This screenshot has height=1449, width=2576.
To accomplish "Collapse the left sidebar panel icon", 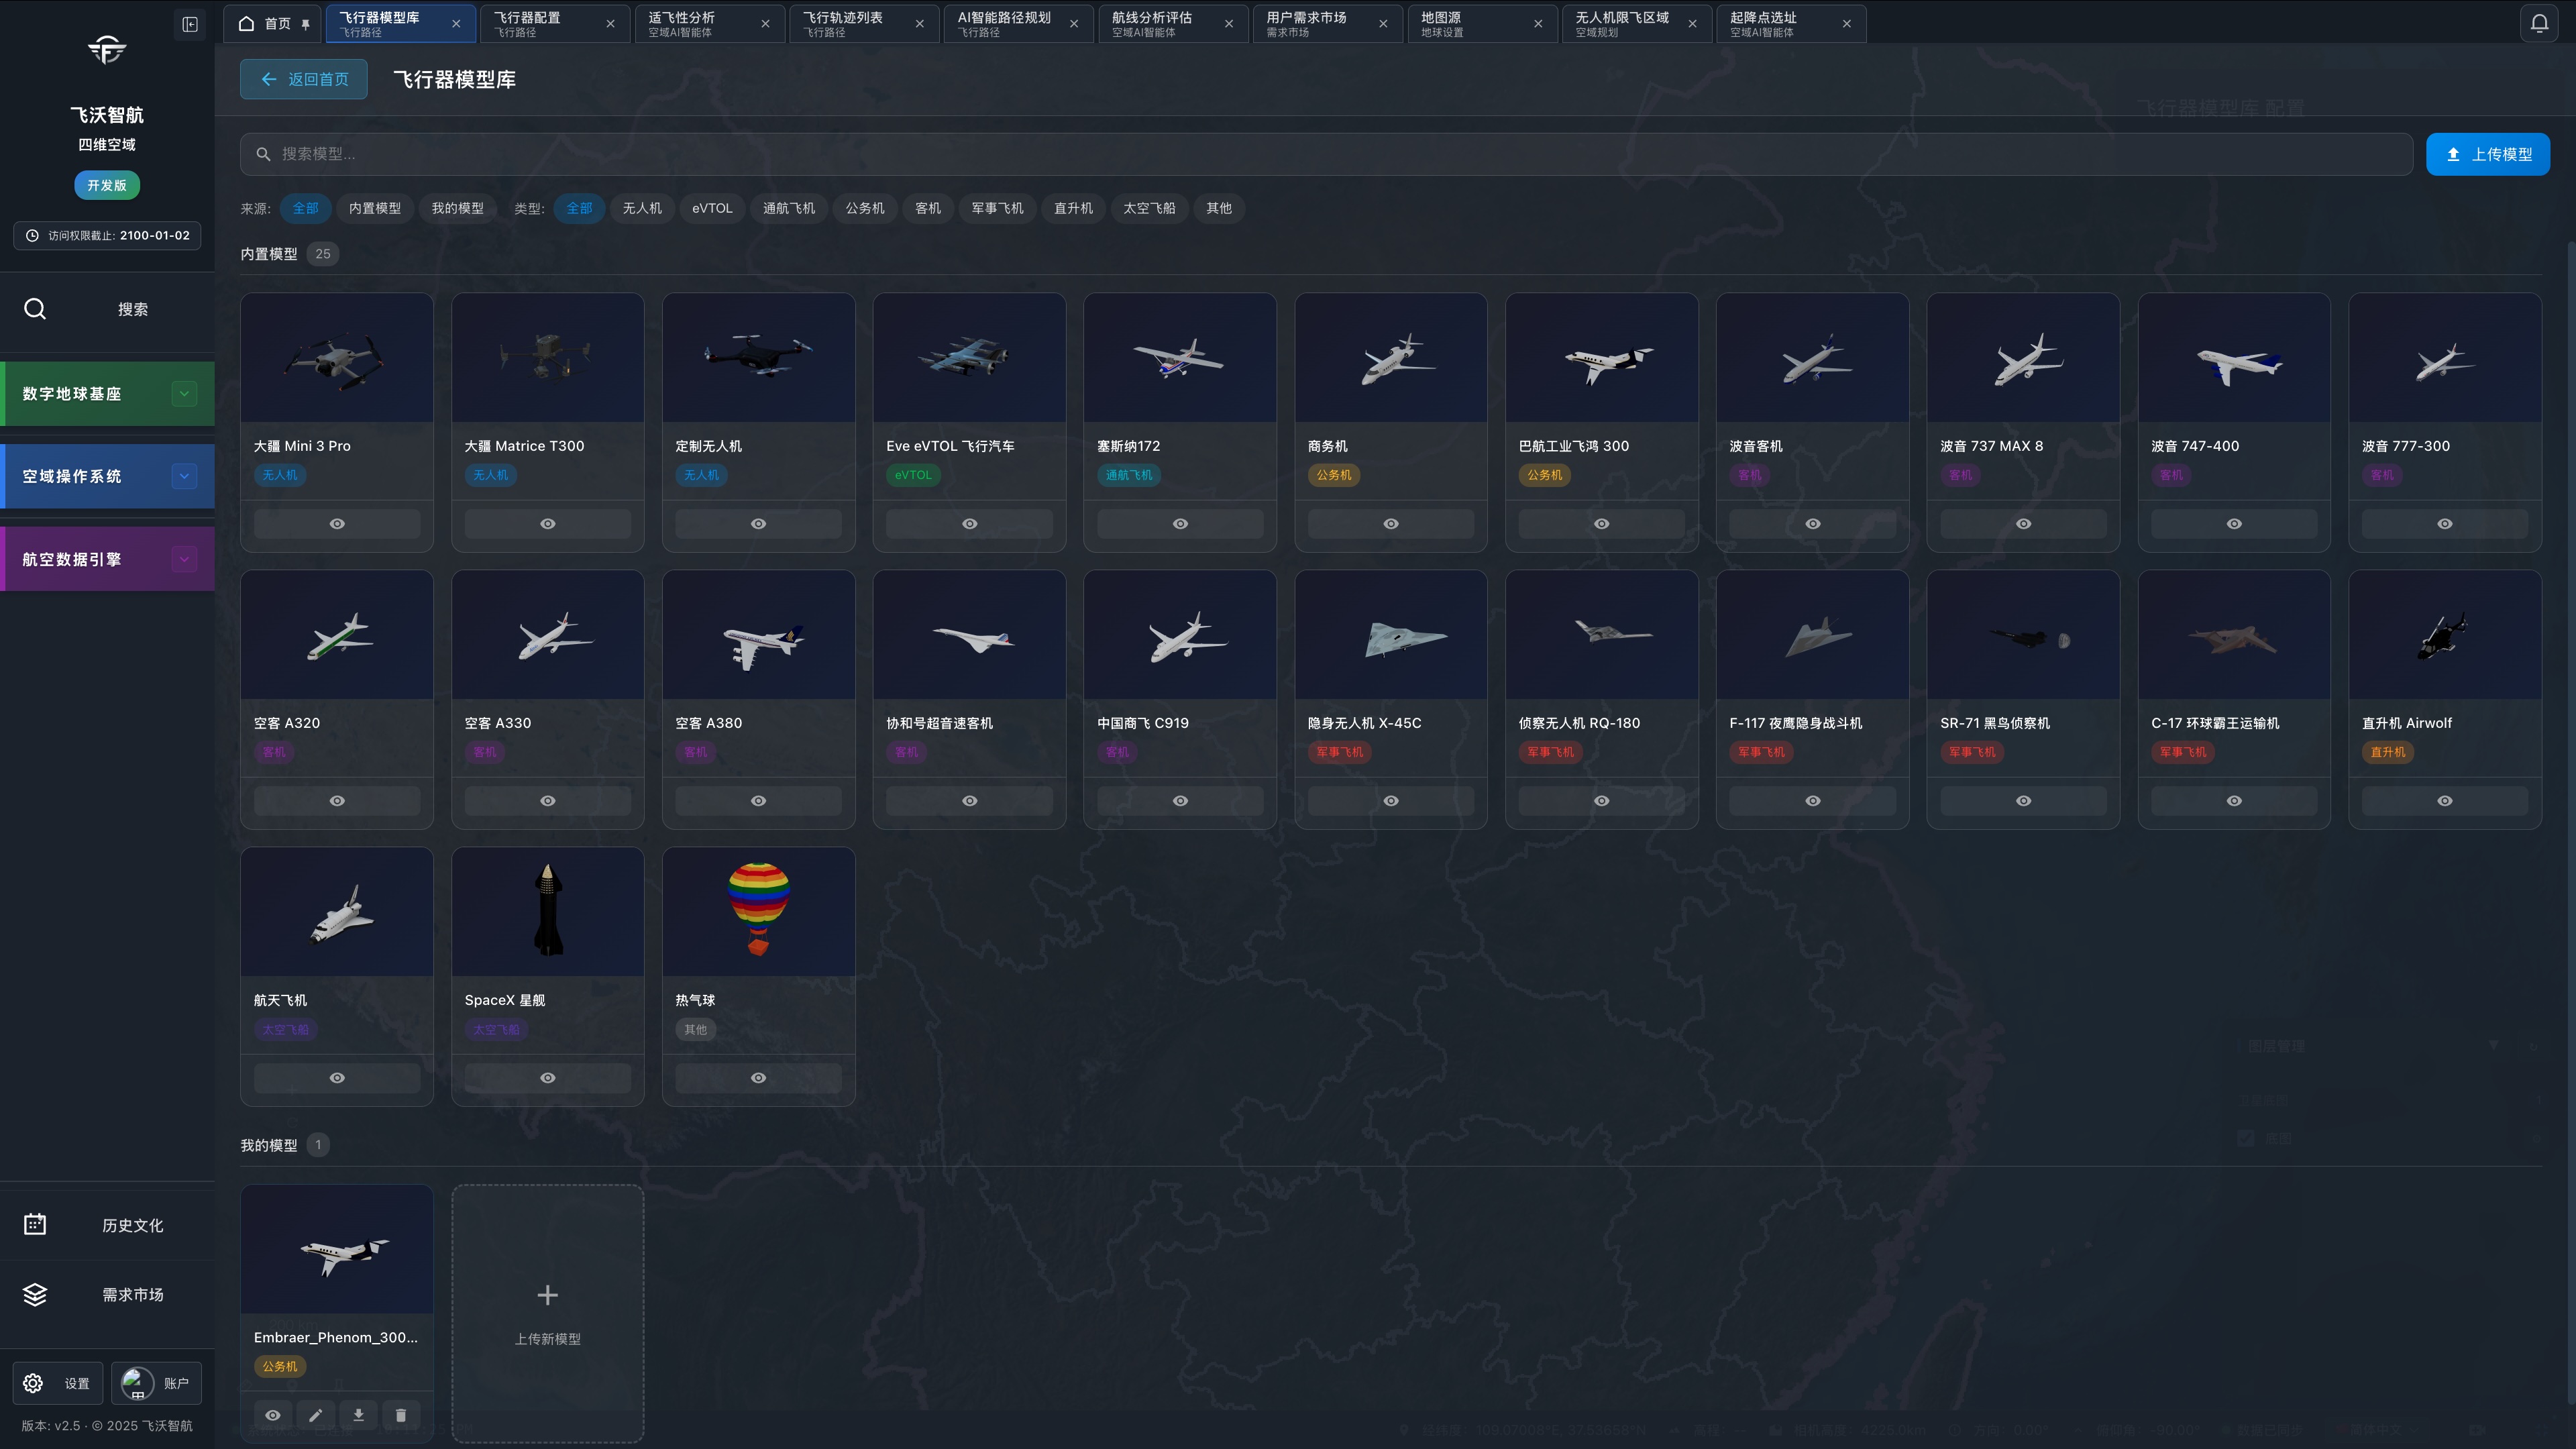I will click(190, 24).
